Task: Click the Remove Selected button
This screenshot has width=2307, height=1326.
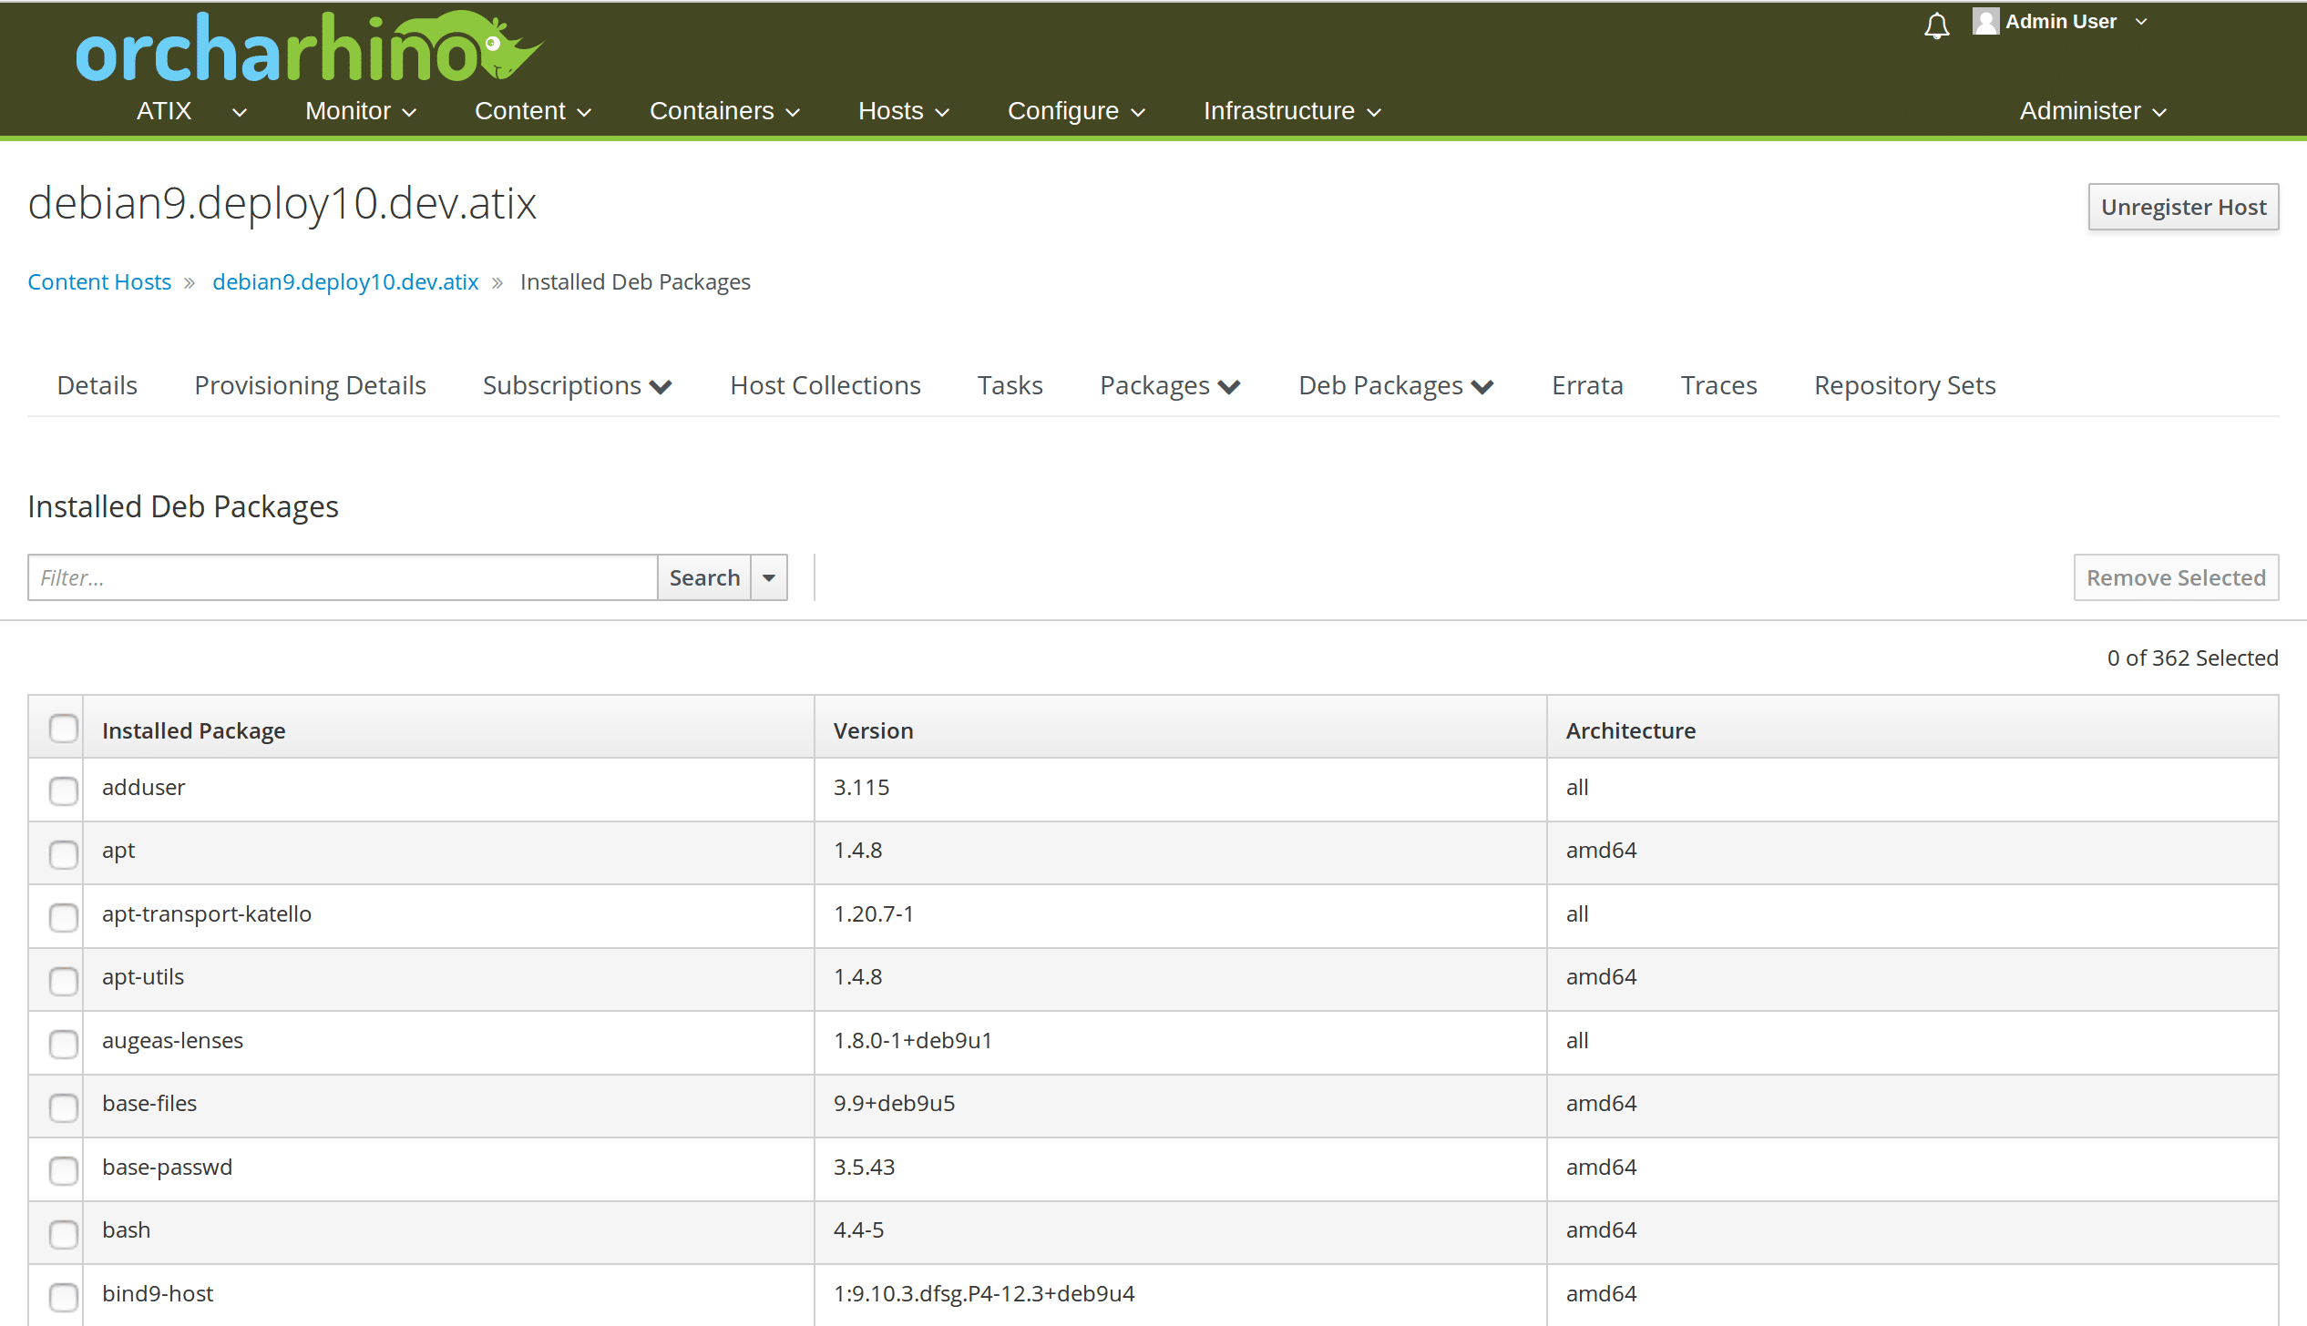Action: coord(2176,575)
